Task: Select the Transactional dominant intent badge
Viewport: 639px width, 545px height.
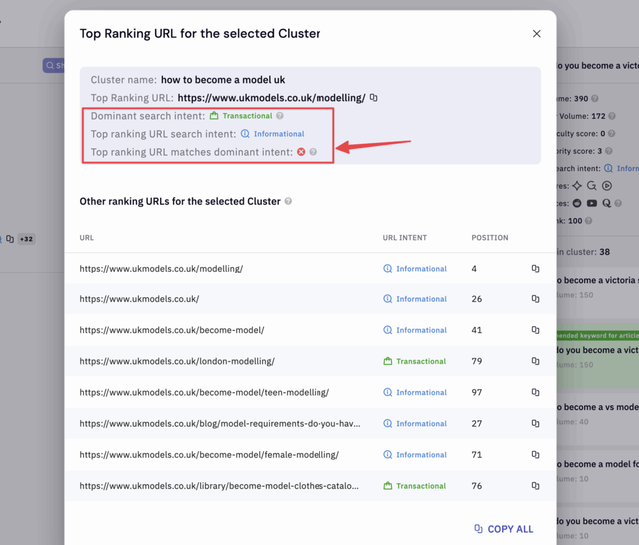Action: tap(241, 116)
